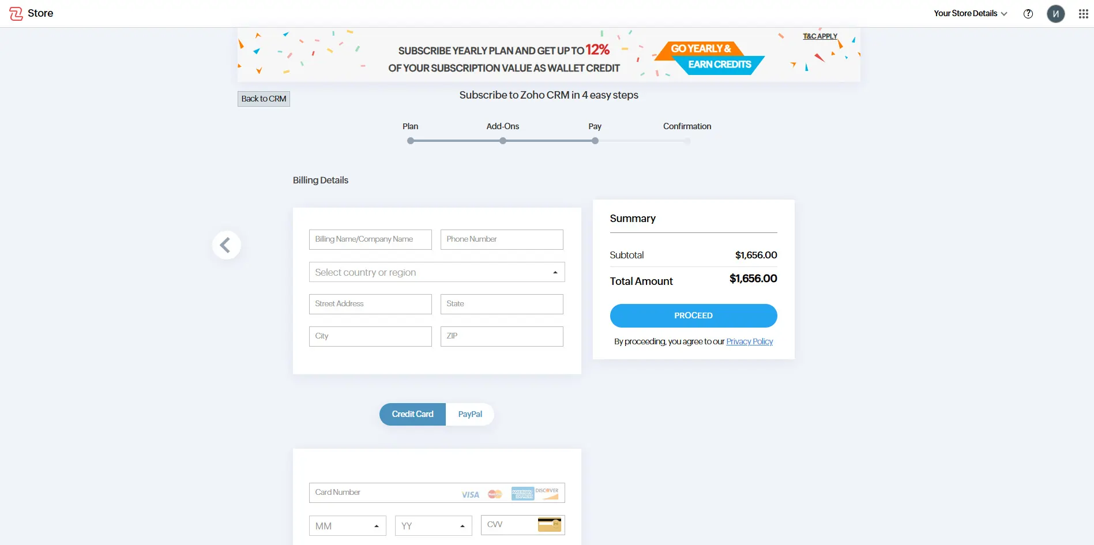Screen dimensions: 1094x545
Task: Open the T&C APPLY link
Action: click(819, 36)
